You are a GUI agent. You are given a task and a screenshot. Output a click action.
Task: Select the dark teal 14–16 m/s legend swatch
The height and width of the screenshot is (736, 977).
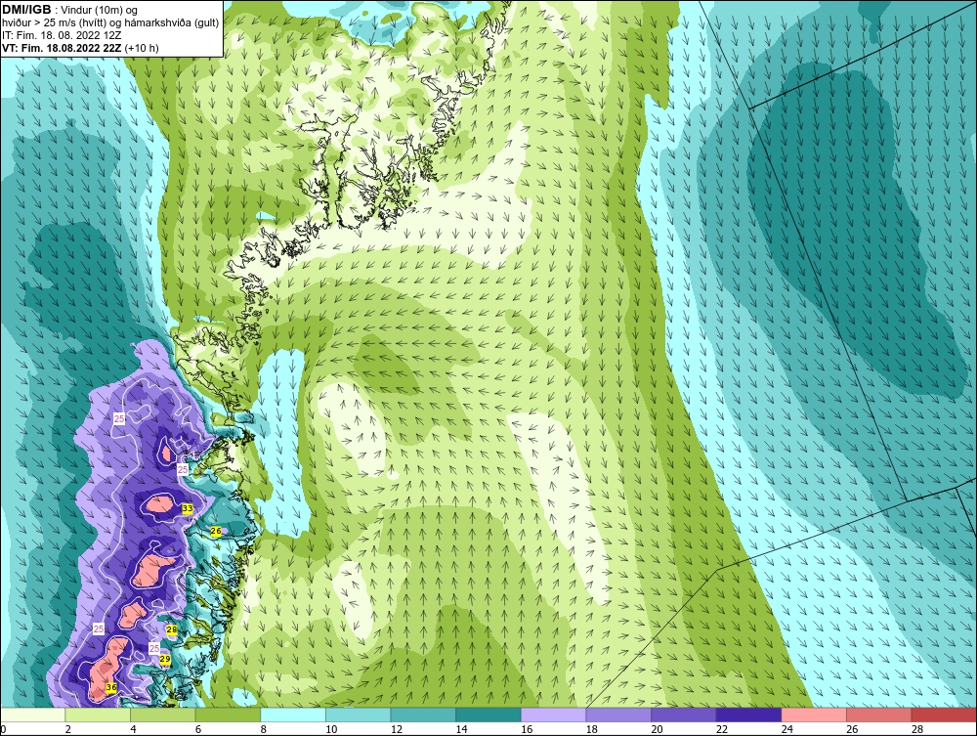click(488, 714)
